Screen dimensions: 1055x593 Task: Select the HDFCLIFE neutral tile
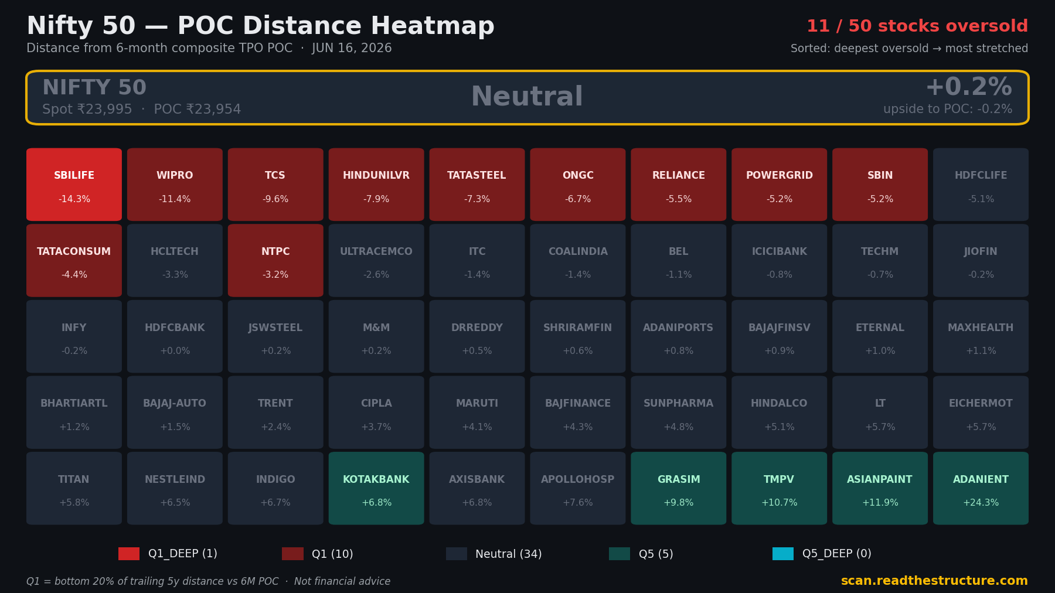pos(981,185)
